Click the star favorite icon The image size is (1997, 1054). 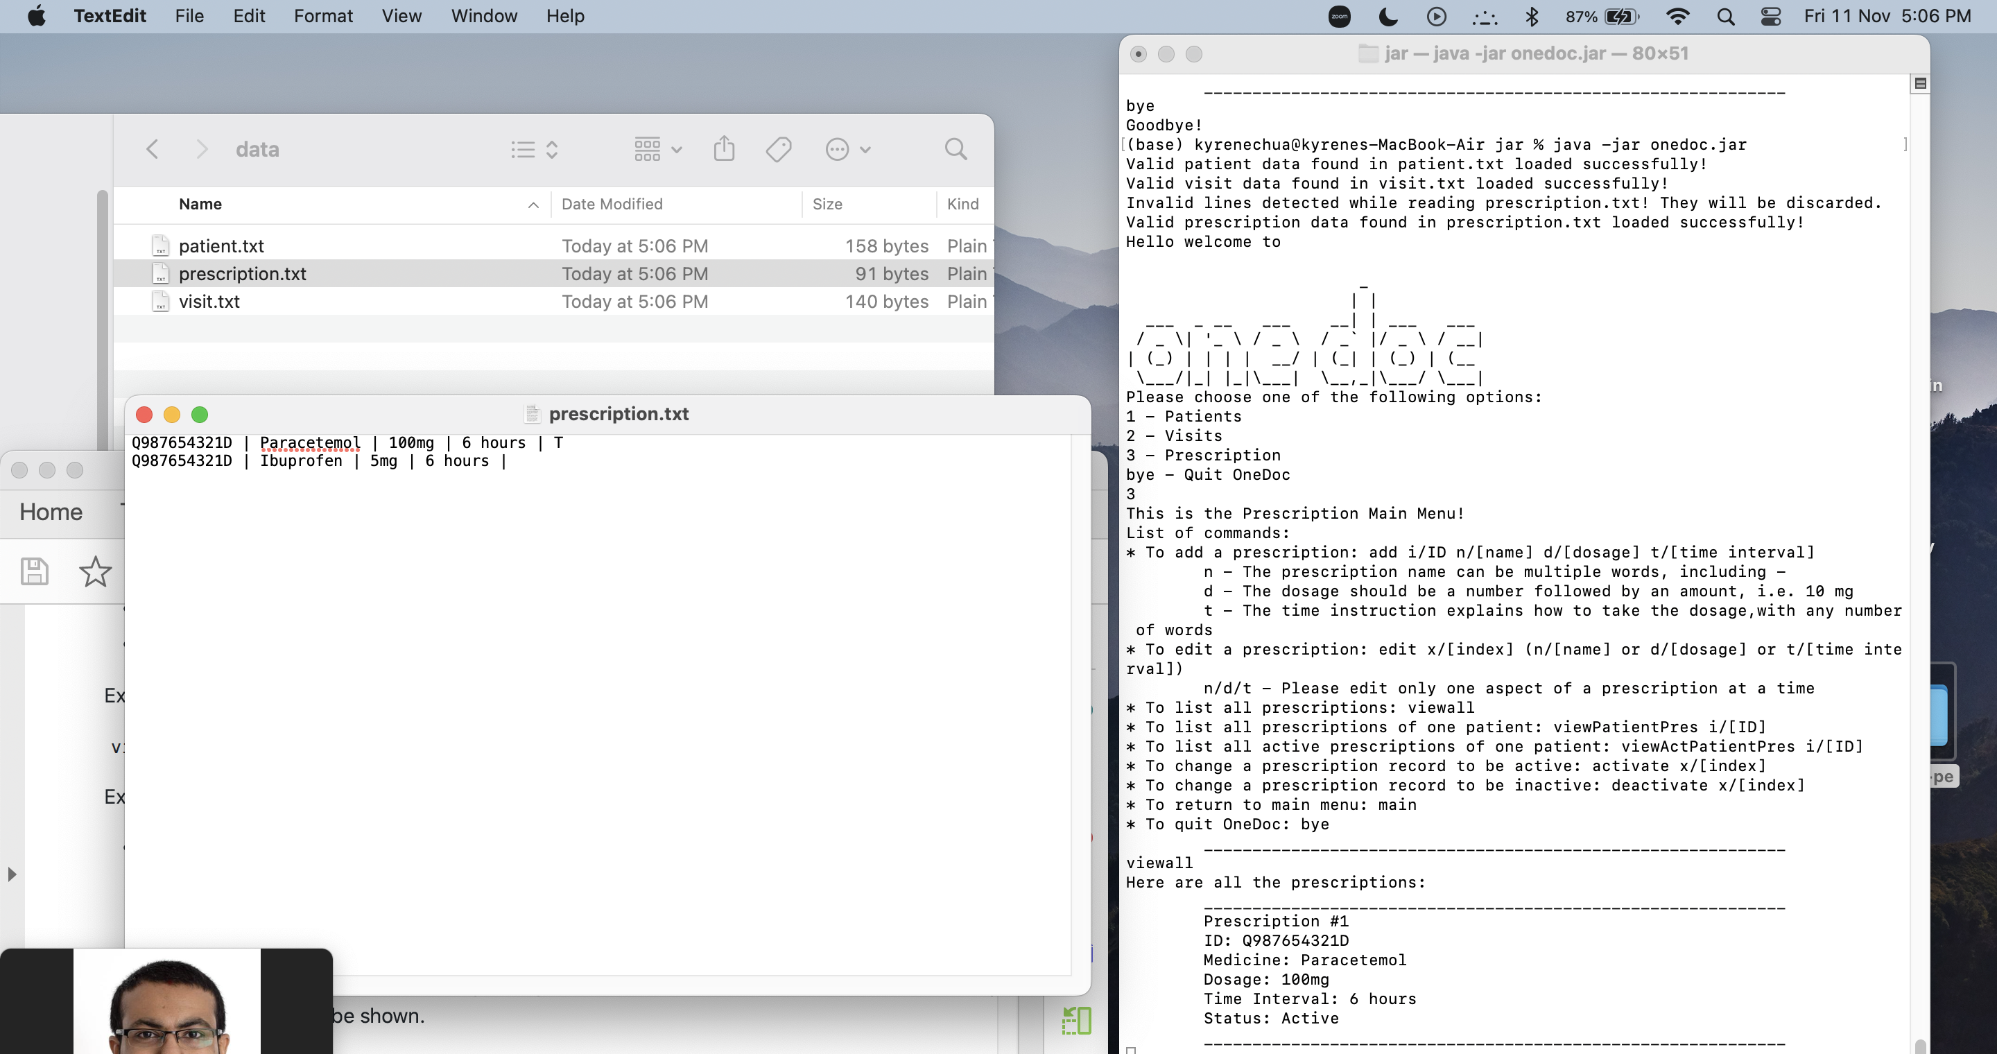click(x=96, y=572)
